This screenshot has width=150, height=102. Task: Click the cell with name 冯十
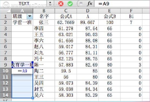(44, 59)
